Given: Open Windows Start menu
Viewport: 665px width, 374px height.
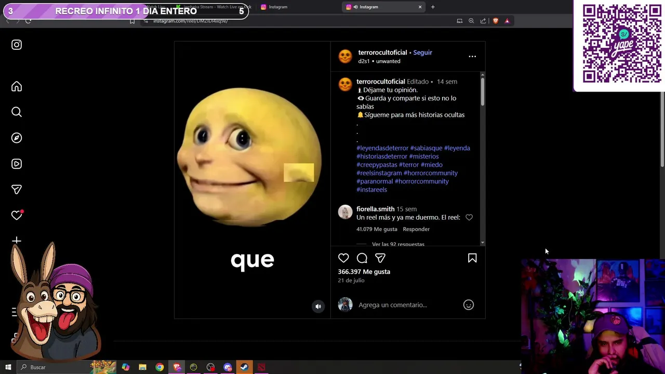Looking at the screenshot, I should pyautogui.click(x=8, y=367).
